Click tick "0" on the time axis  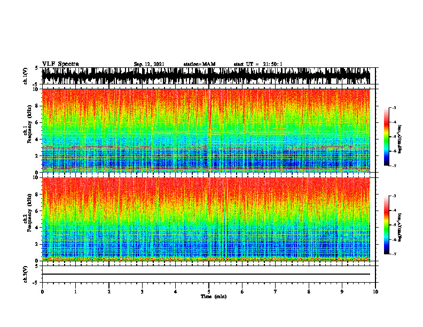point(42,292)
